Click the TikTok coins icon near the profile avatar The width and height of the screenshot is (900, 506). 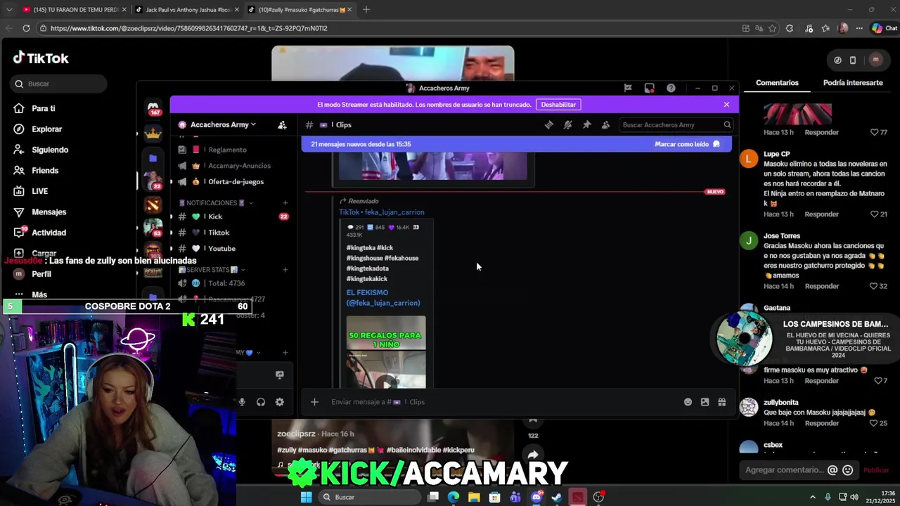click(x=837, y=60)
